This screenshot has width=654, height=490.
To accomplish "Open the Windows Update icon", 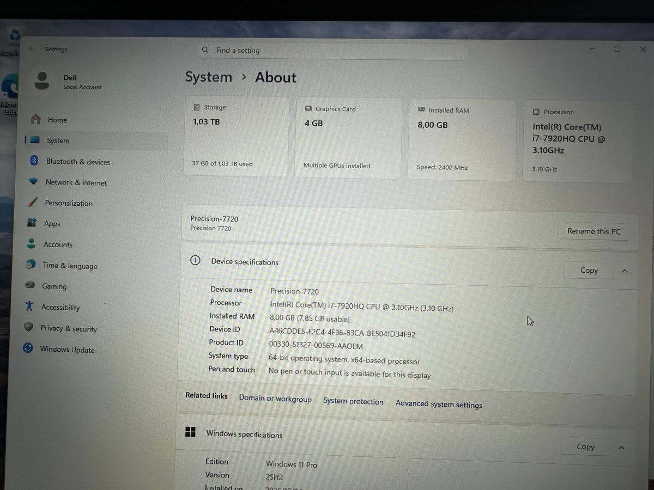I will [28, 348].
